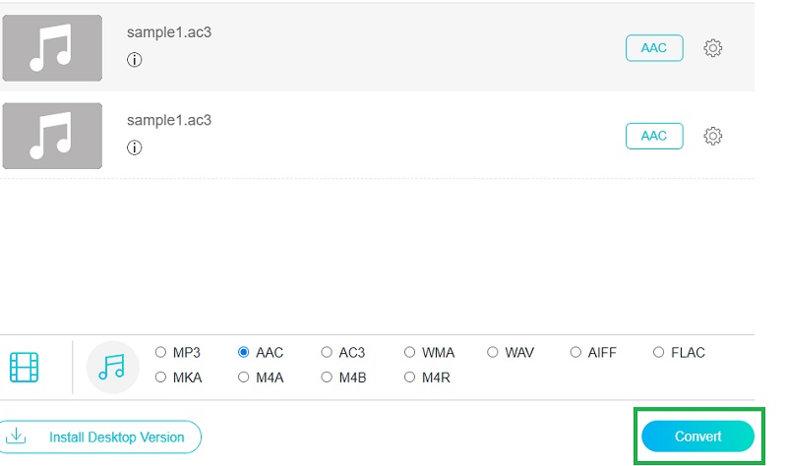This screenshot has height=466, width=787.
Task: Click second file's music note thumbnail
Action: 52,137
